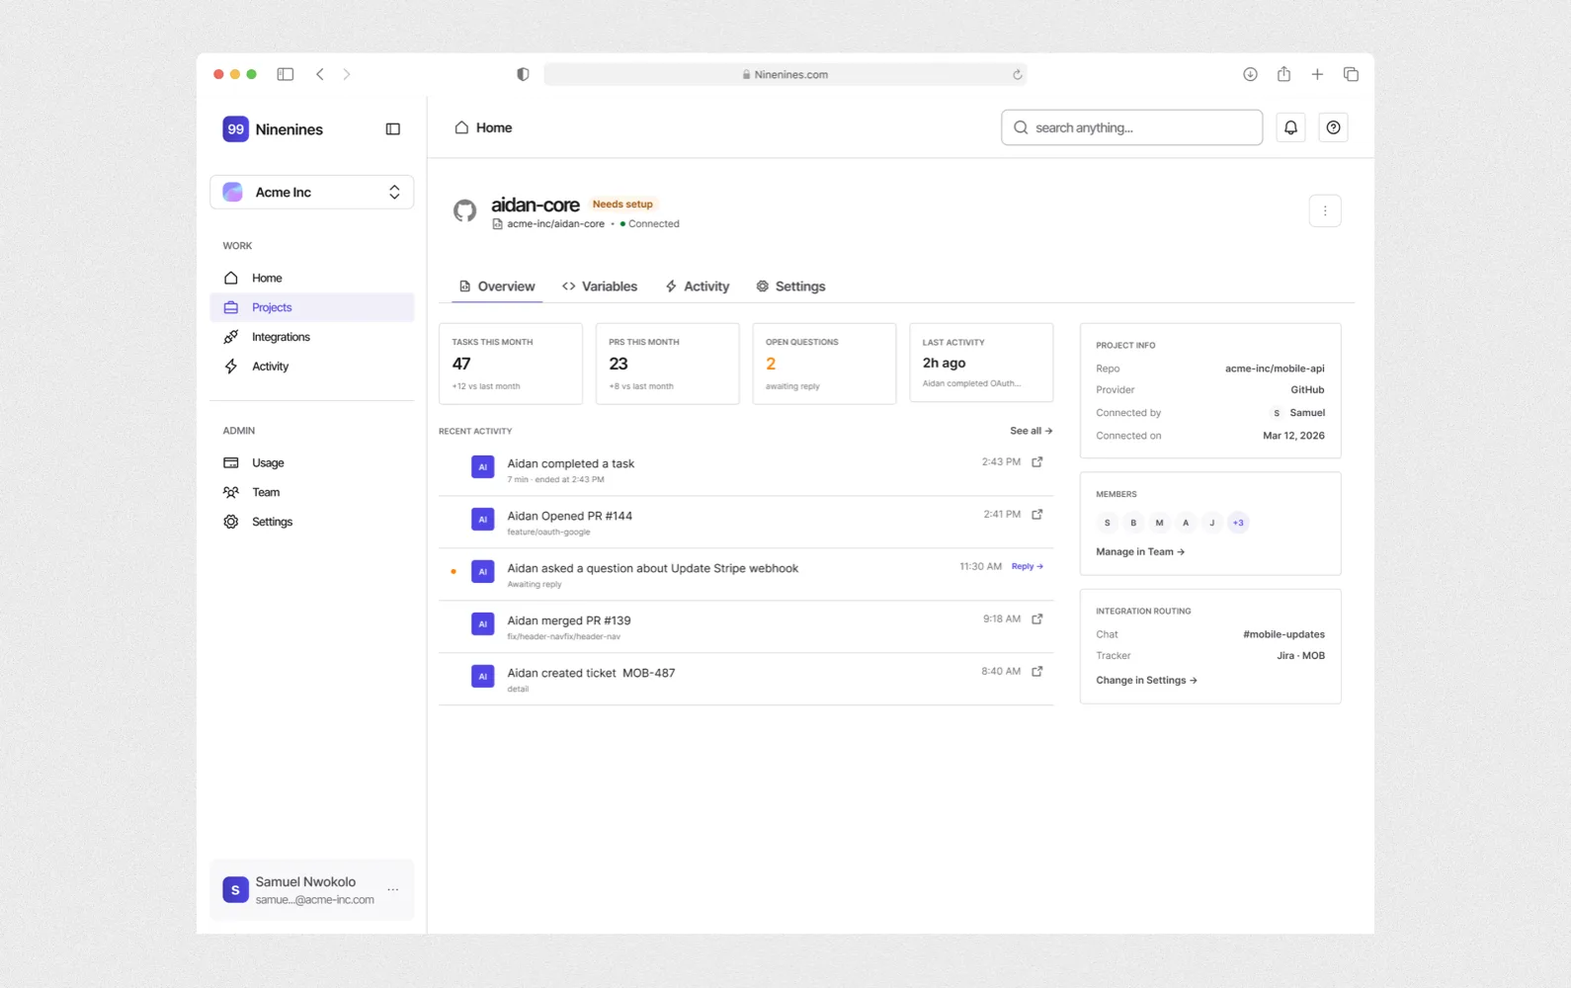Click the search anything field
This screenshot has height=988, width=1571.
(1131, 127)
